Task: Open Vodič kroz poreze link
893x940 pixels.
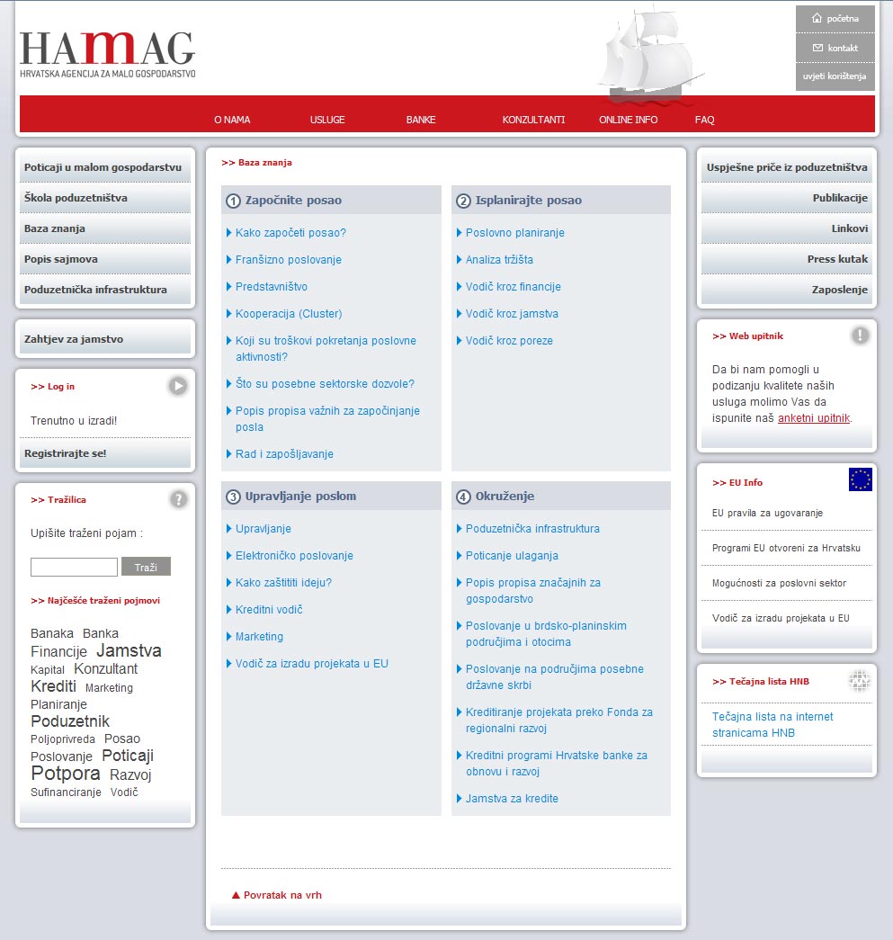Action: (509, 341)
